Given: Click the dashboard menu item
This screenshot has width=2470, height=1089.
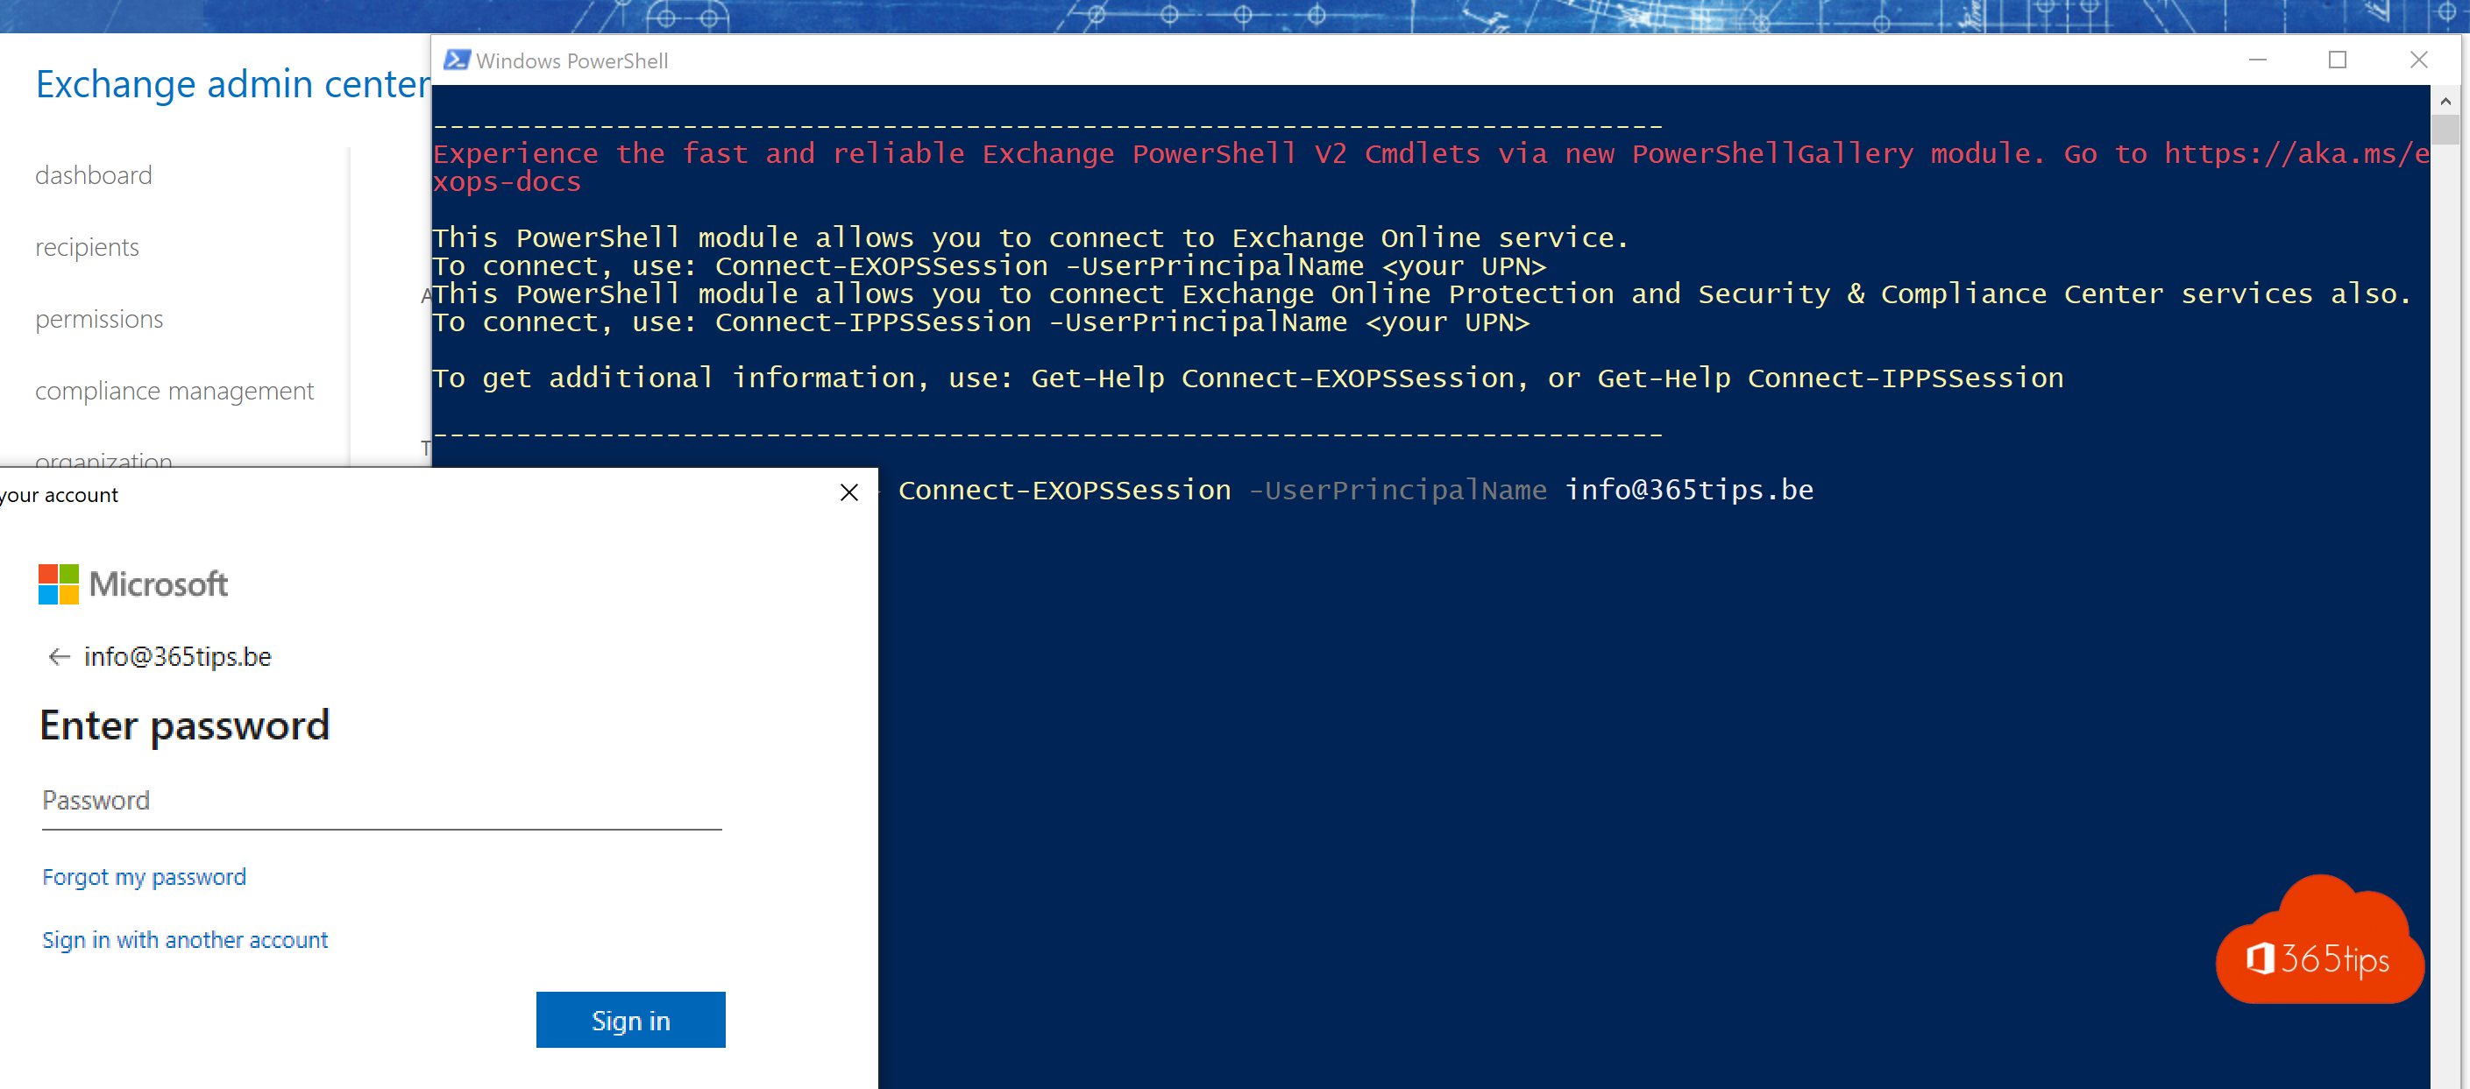Looking at the screenshot, I should (95, 176).
